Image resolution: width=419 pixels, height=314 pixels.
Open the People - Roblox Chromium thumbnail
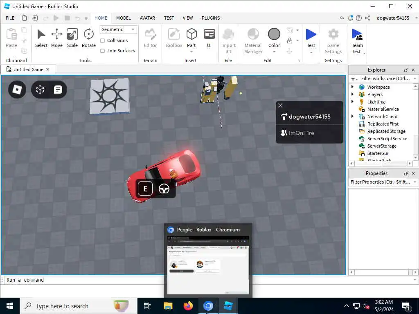click(x=208, y=260)
